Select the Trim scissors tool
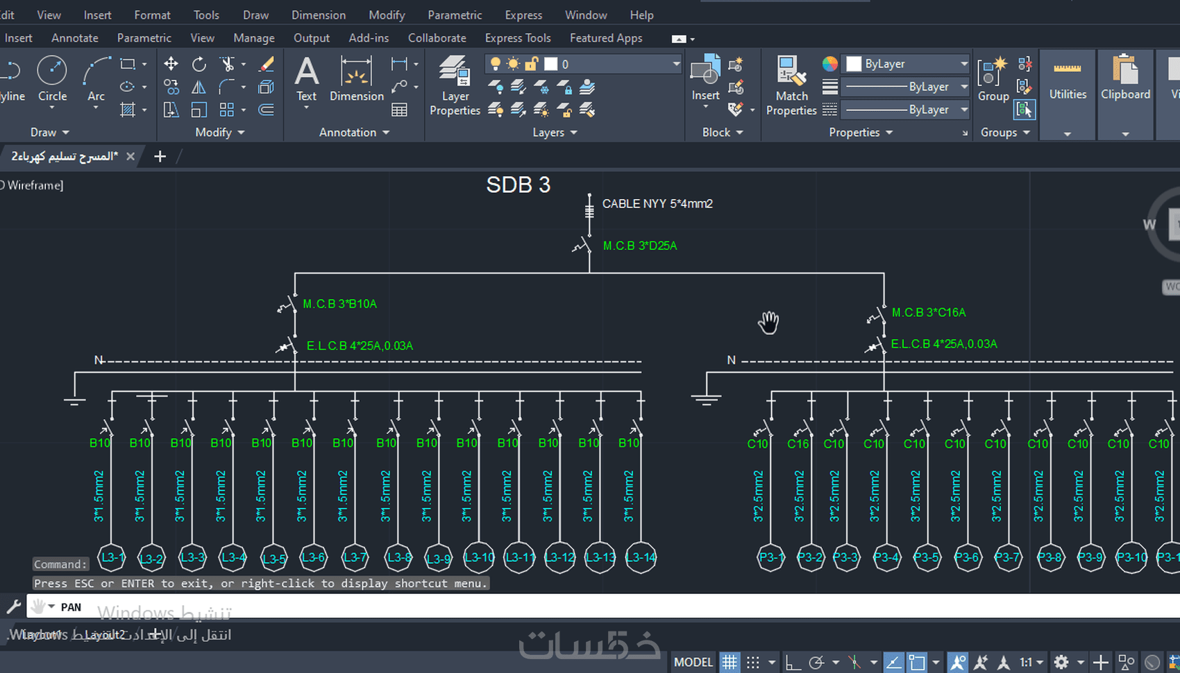The image size is (1180, 673). pyautogui.click(x=227, y=65)
